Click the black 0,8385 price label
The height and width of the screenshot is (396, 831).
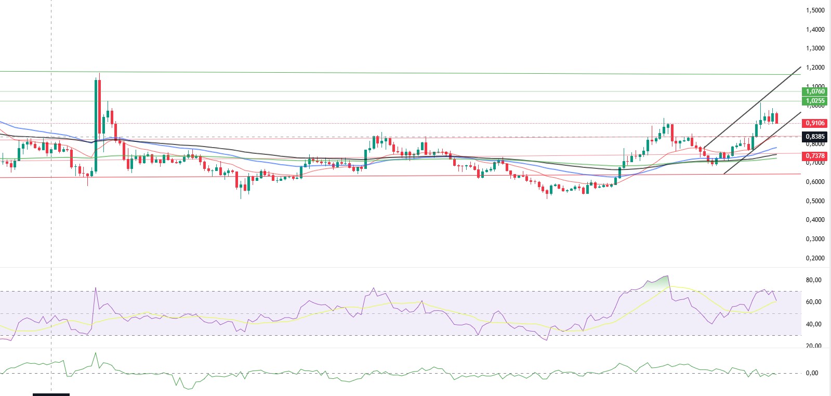[815, 137]
